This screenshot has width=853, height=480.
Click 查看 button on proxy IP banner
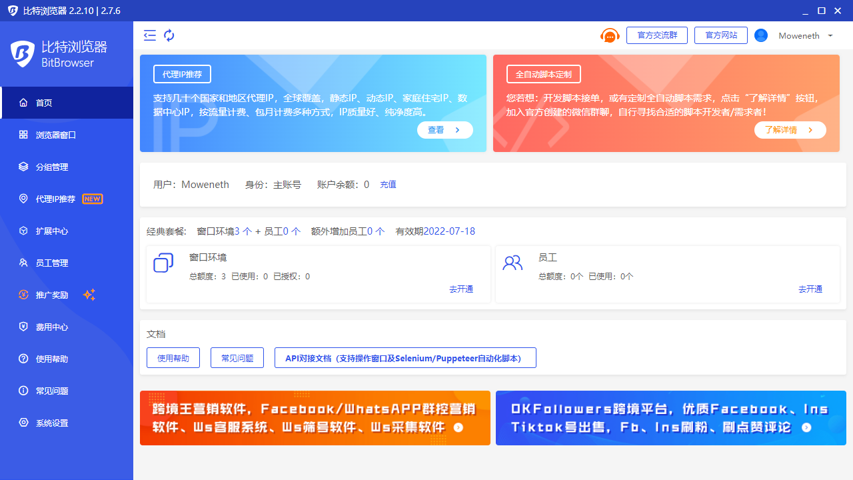(x=445, y=130)
